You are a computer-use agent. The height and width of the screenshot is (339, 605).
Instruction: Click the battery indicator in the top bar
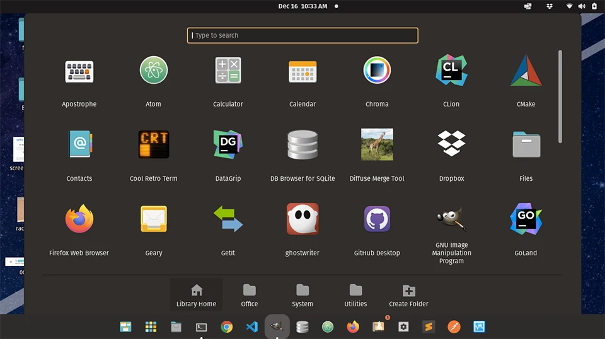pyautogui.click(x=594, y=6)
